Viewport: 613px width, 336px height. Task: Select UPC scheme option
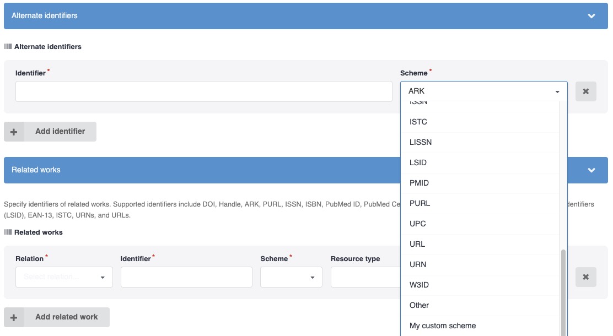coord(418,224)
